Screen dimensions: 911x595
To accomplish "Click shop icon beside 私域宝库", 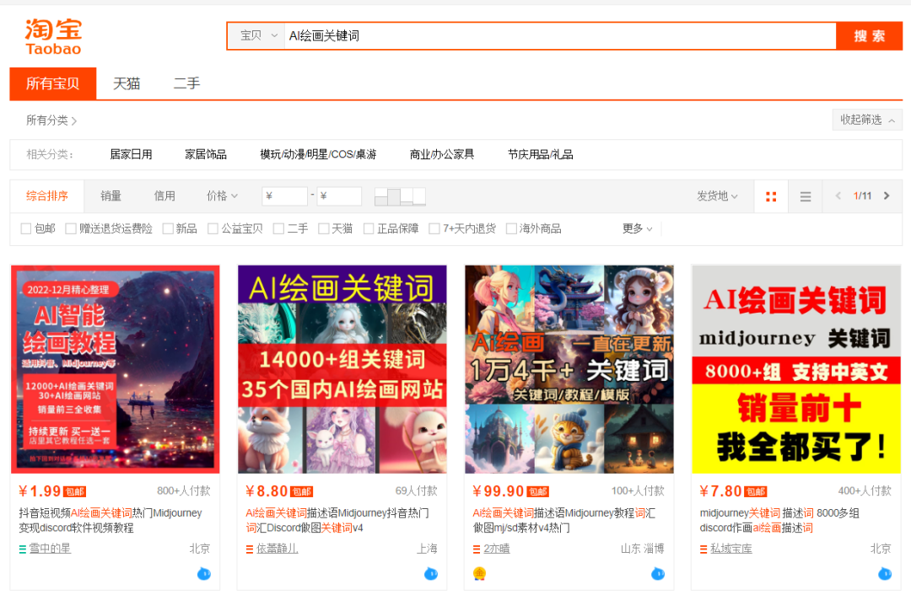I will pos(703,549).
